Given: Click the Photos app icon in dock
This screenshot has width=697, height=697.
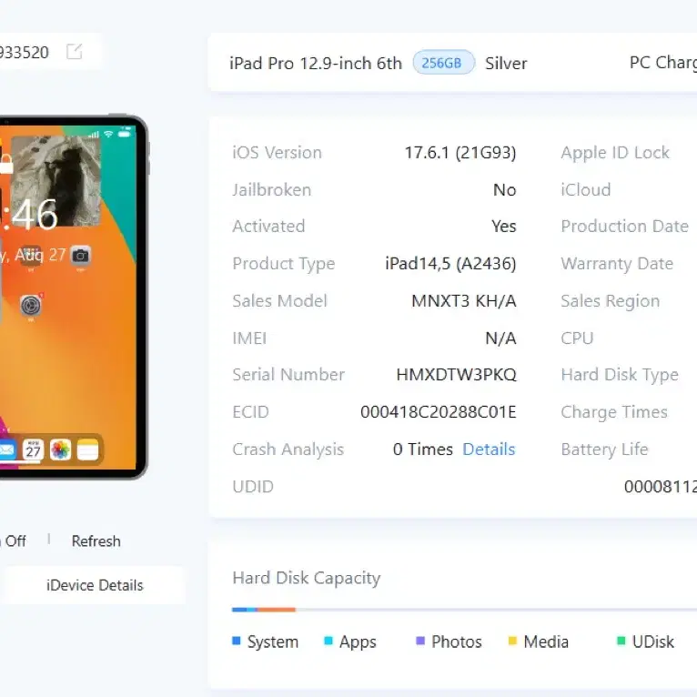Looking at the screenshot, I should pos(60,450).
